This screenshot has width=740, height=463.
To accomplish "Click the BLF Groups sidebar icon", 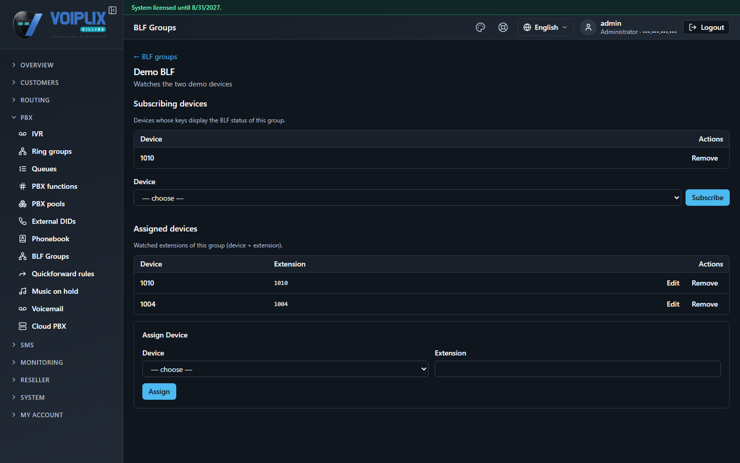I will coord(23,256).
